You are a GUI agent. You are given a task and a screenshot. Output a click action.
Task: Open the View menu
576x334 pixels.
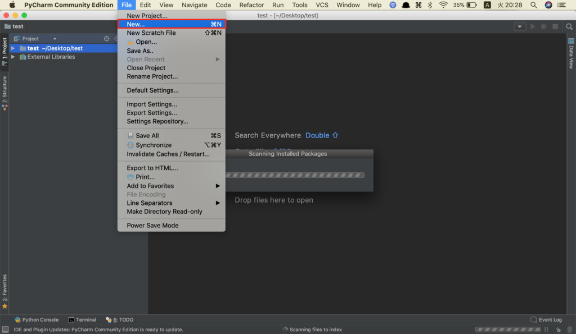(x=166, y=4)
